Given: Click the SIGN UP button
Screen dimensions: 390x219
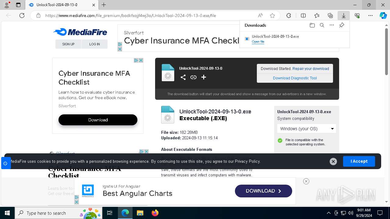Looking at the screenshot, I should click(68, 44).
